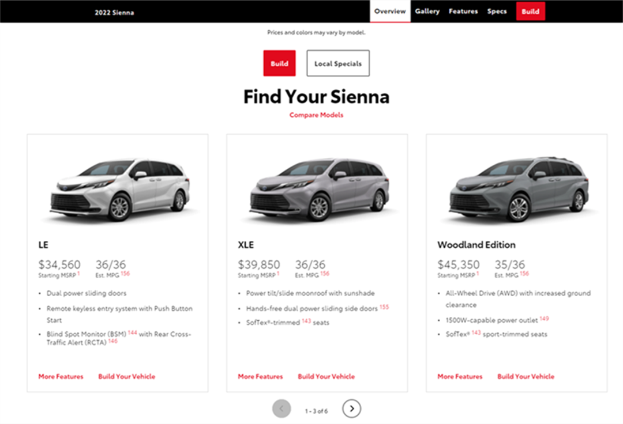This screenshot has width=623, height=424.
Task: Click the Build button above Find Your Sienna
Action: 279,63
